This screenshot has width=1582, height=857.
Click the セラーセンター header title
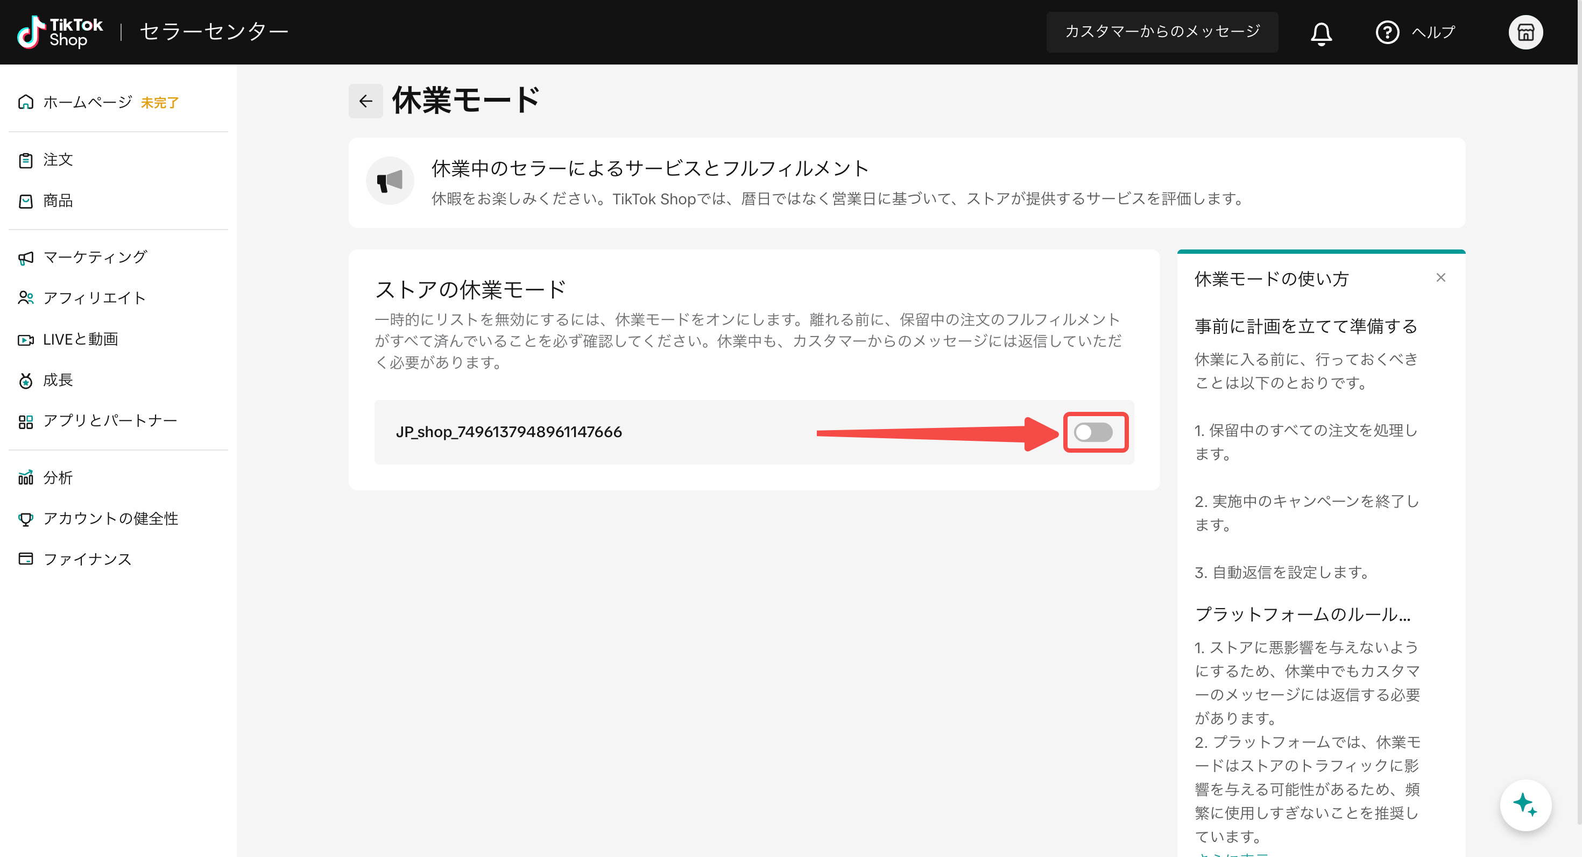click(214, 32)
